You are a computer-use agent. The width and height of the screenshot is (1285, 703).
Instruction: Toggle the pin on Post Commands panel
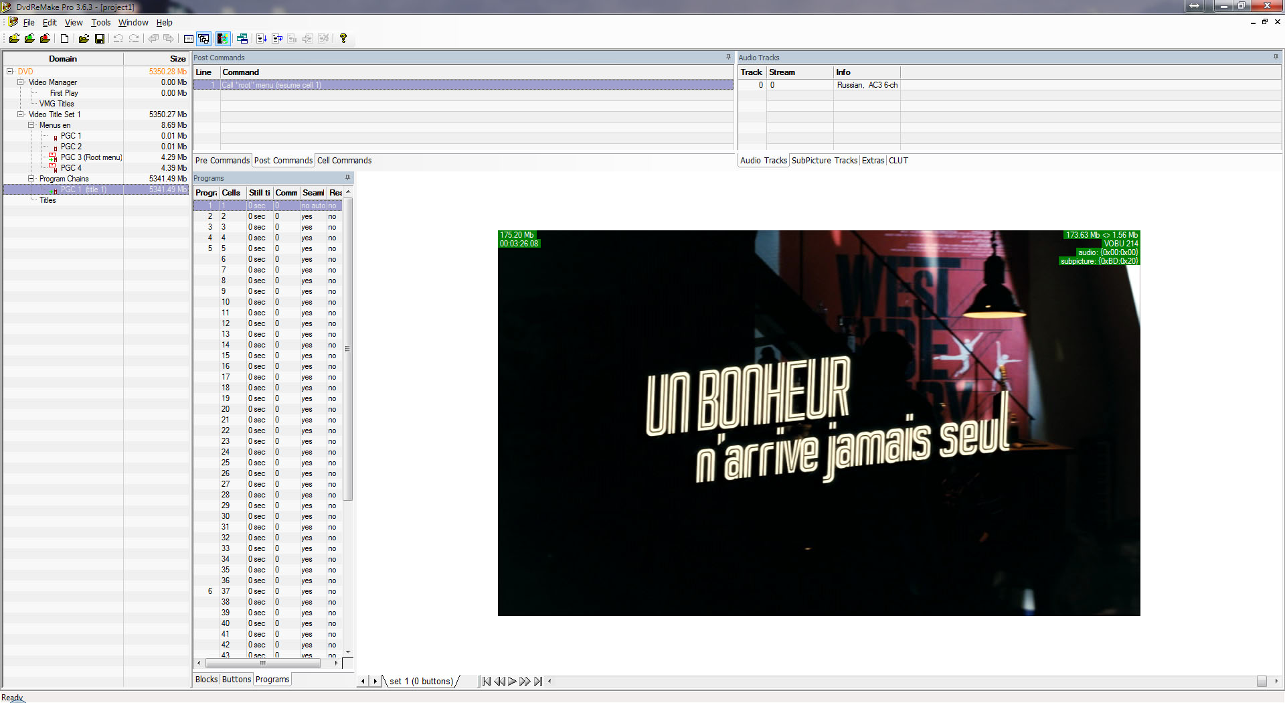(x=729, y=57)
